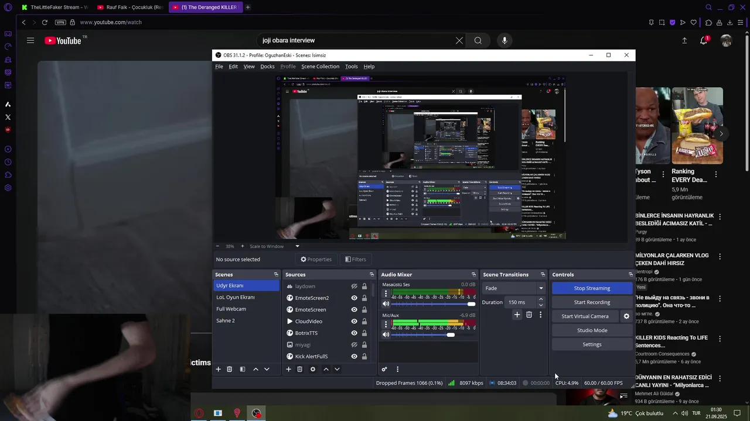Open YouTube notifications bell
Viewport: 750px width, 421px height.
point(704,40)
